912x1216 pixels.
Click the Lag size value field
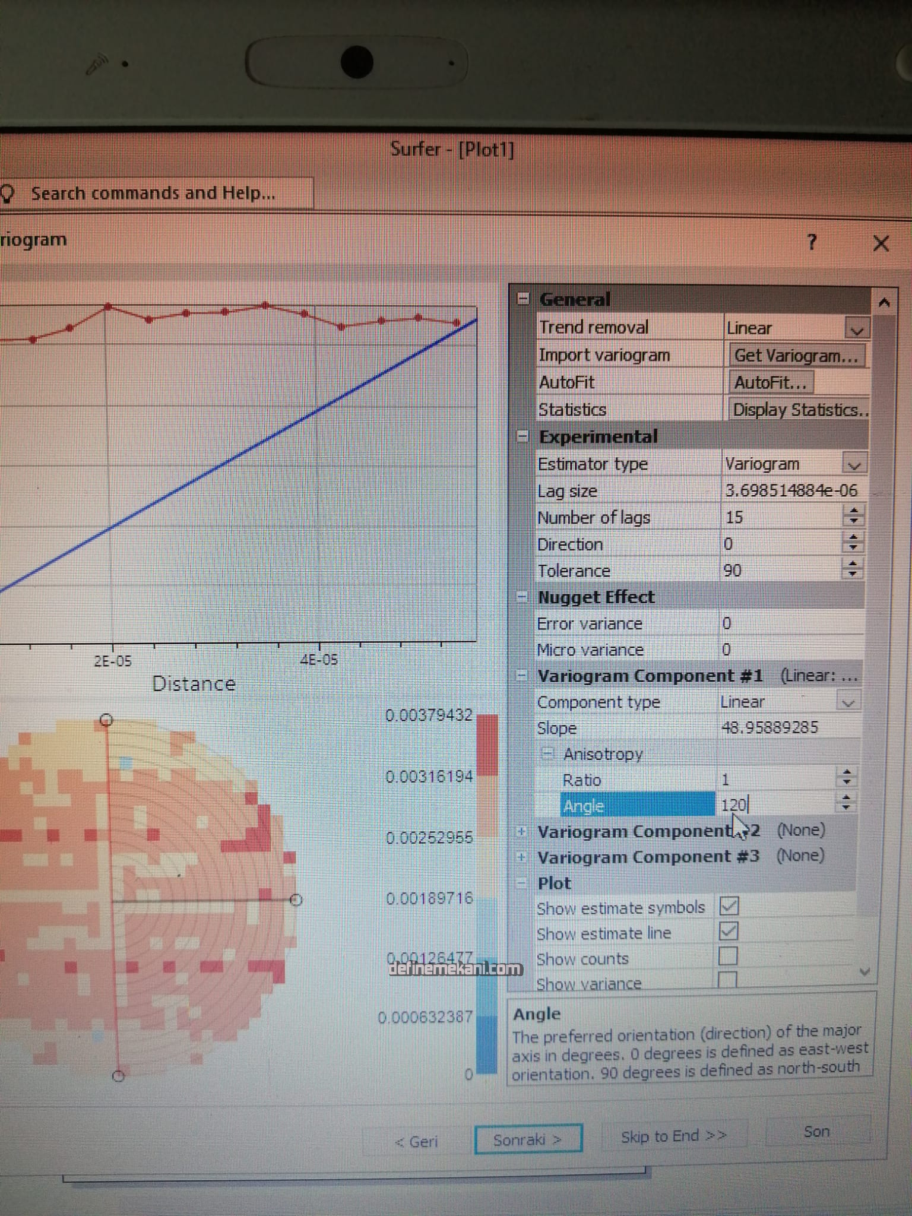[x=790, y=491]
